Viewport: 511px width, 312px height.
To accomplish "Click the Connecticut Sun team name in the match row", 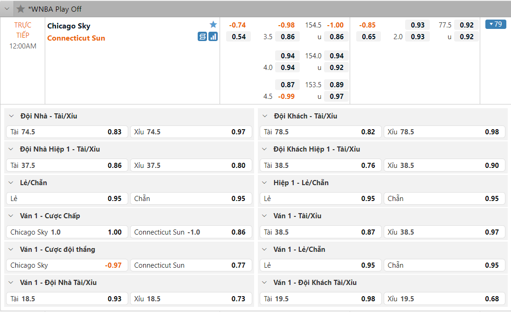I will pyautogui.click(x=76, y=38).
